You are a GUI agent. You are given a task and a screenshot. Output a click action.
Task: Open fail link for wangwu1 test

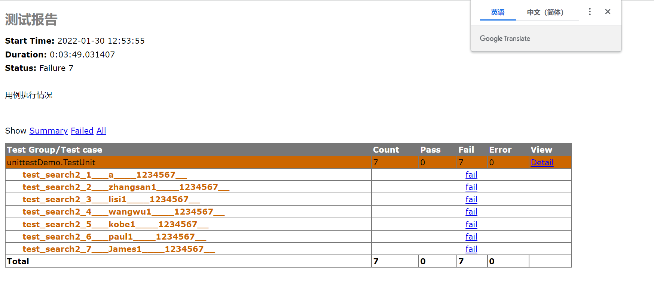471,212
